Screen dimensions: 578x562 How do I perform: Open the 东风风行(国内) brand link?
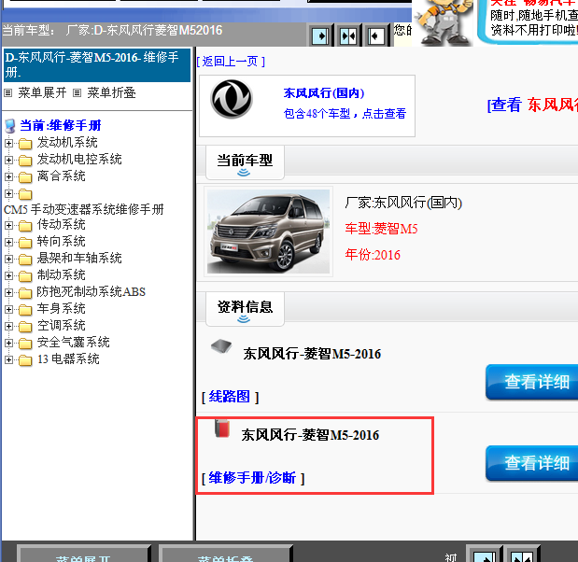pyautogui.click(x=324, y=93)
